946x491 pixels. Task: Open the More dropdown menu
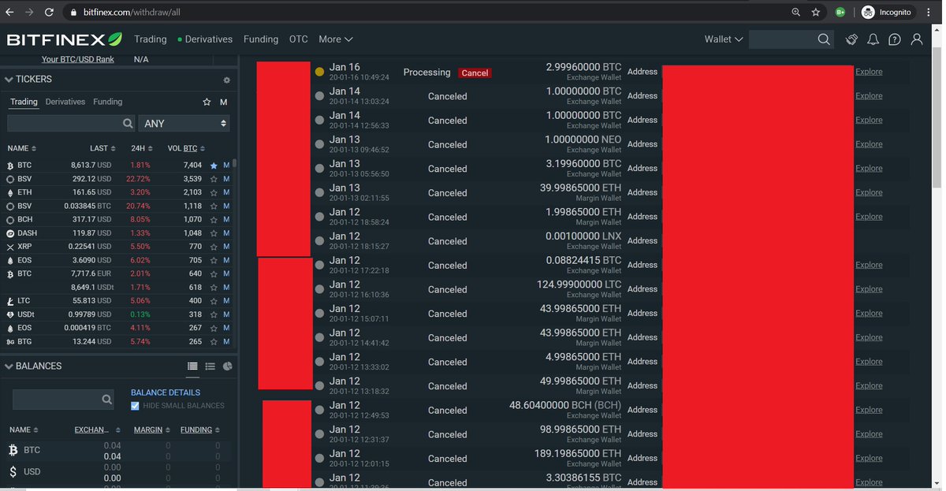336,39
